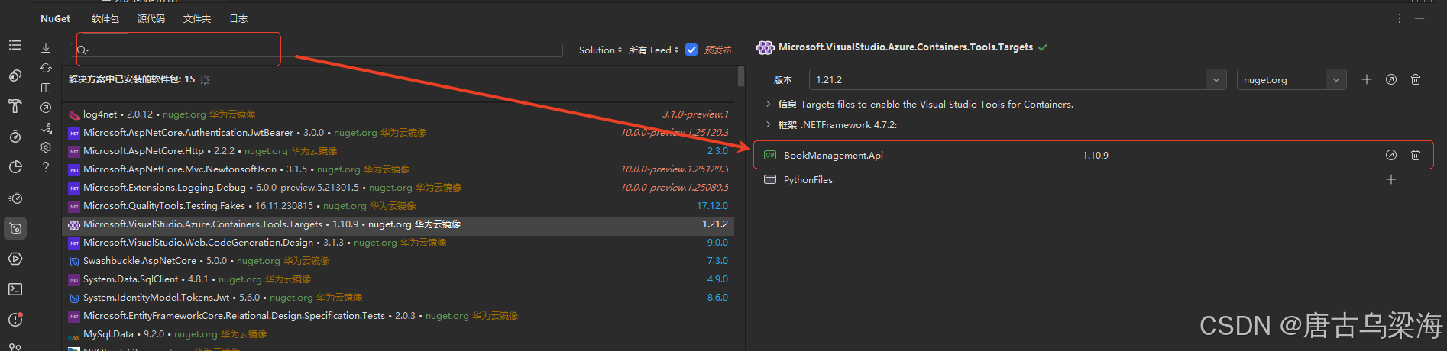Screen dimensions: 1447x351
Task: Open NuGet settings gear icon
Action: (x=46, y=147)
